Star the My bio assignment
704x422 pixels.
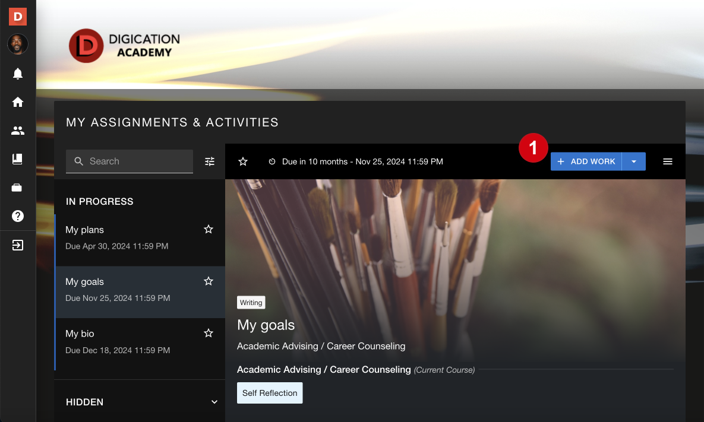209,334
